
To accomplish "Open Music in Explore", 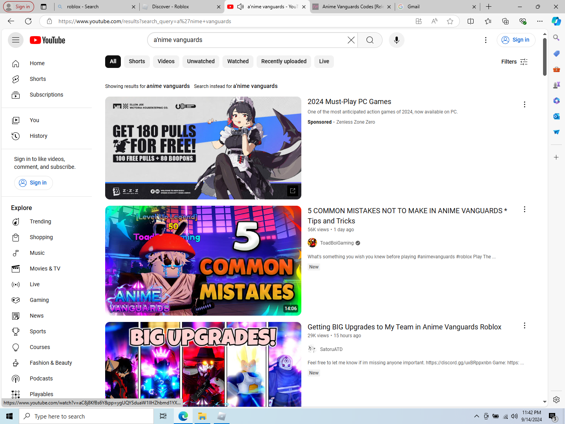I will coord(47,253).
